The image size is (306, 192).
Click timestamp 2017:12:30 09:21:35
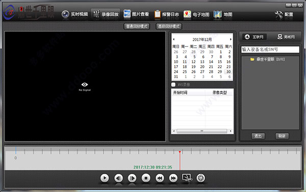click(153, 167)
